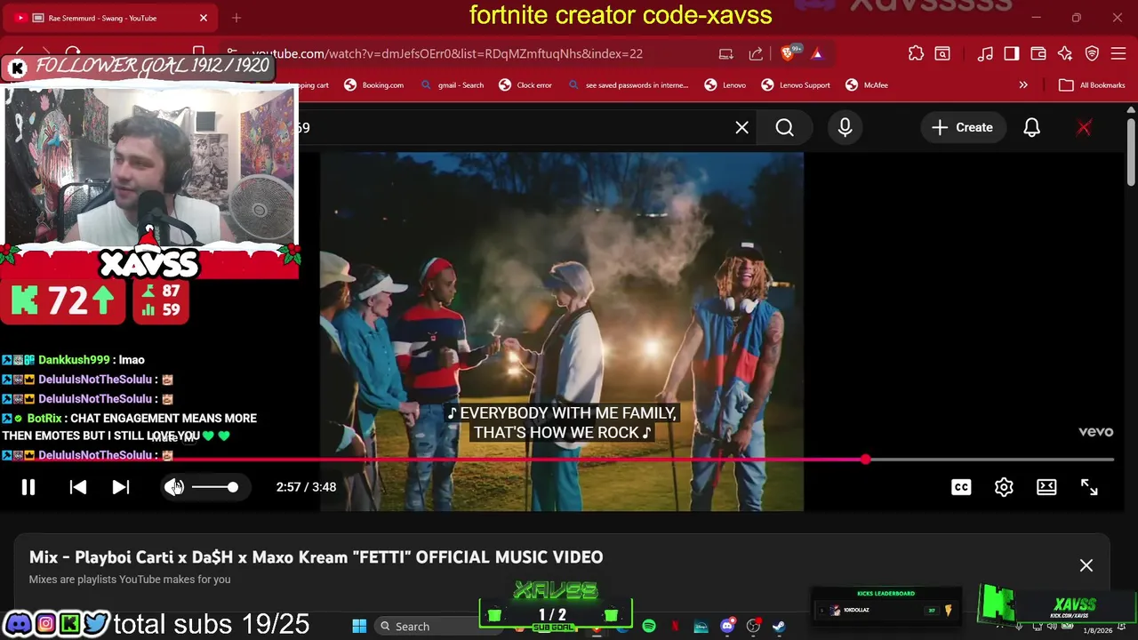Open the see saved passwords bookmark

(x=628, y=85)
